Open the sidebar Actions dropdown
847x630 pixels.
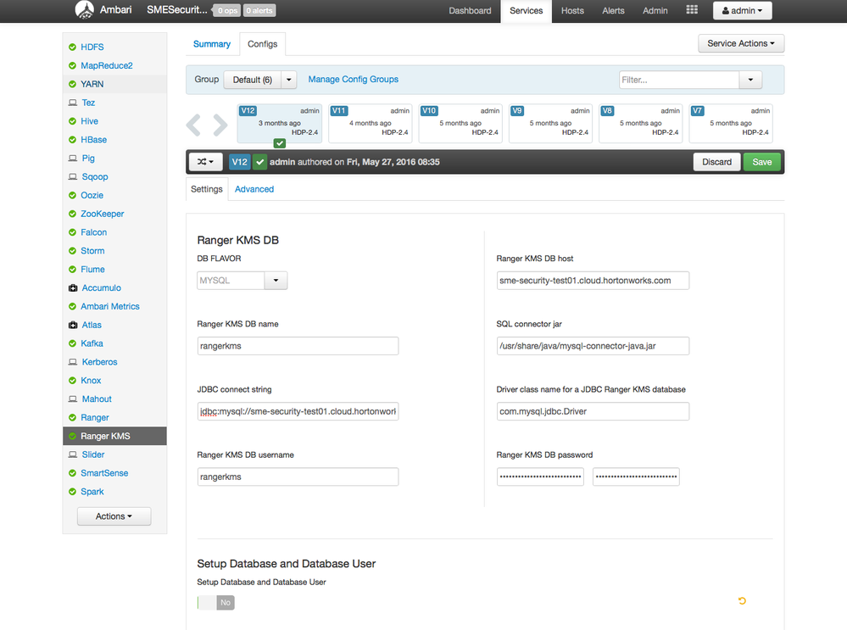pyautogui.click(x=114, y=516)
